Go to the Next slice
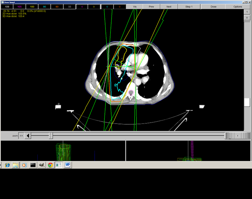The width and height of the screenshot is (252, 199). pos(169,6)
